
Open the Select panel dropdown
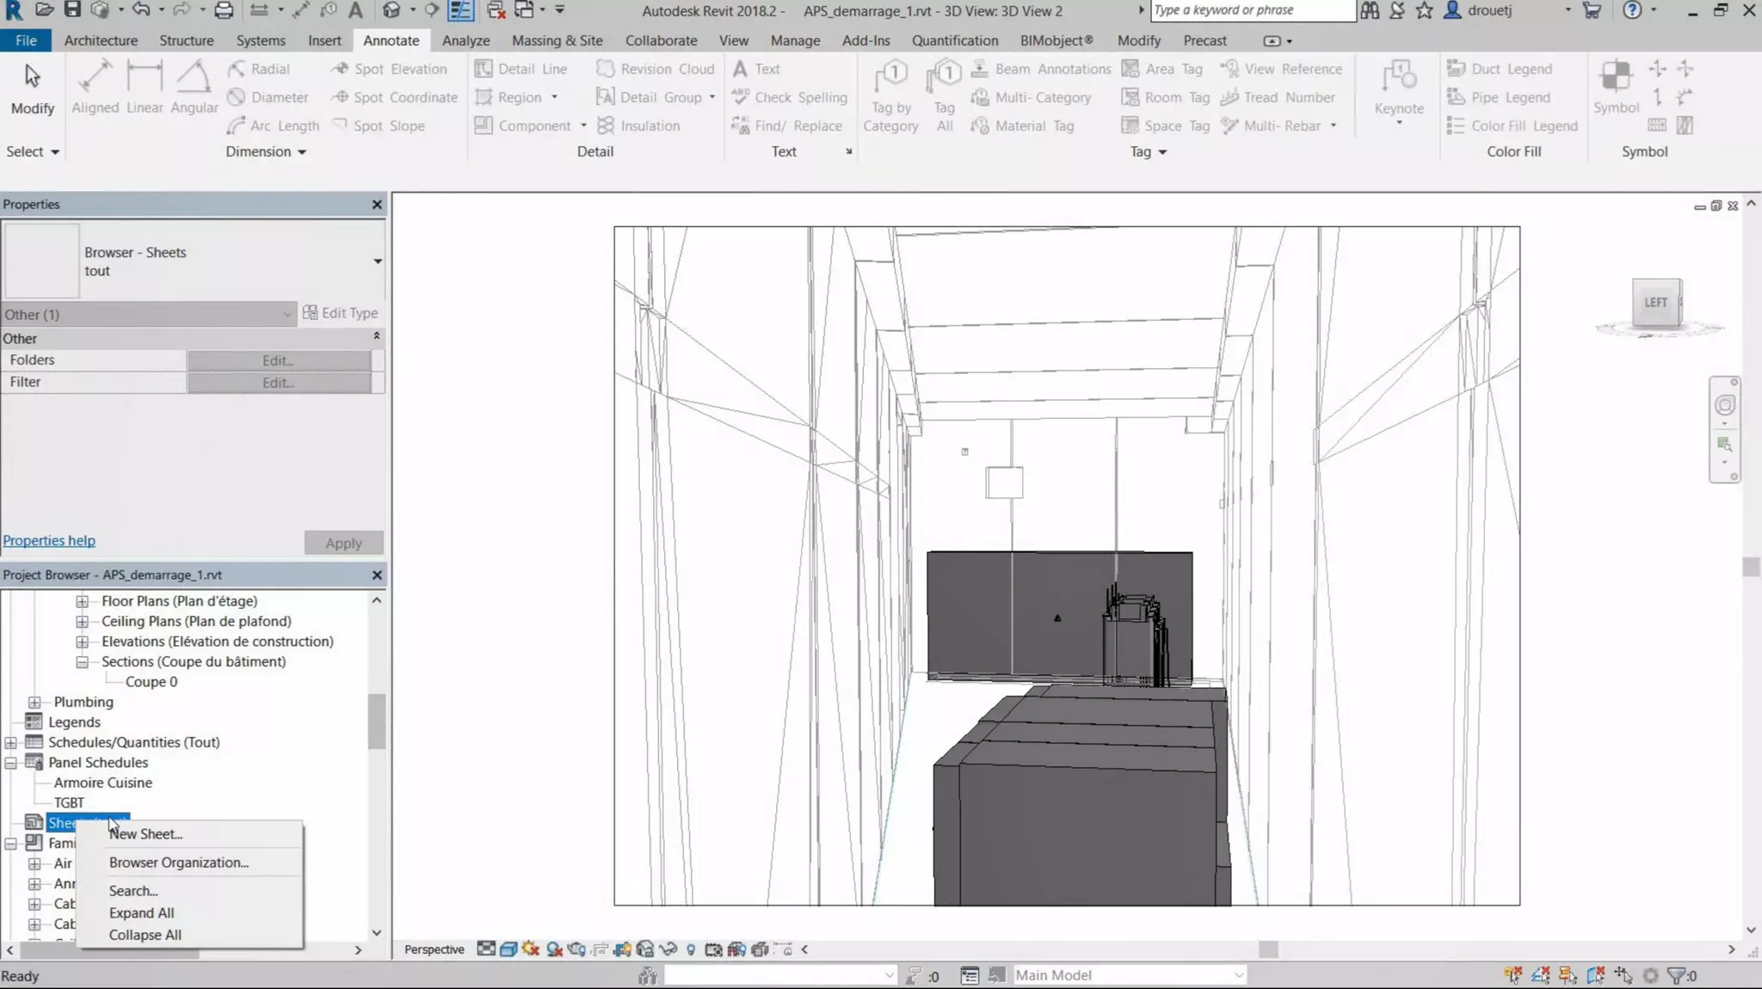[x=33, y=151]
